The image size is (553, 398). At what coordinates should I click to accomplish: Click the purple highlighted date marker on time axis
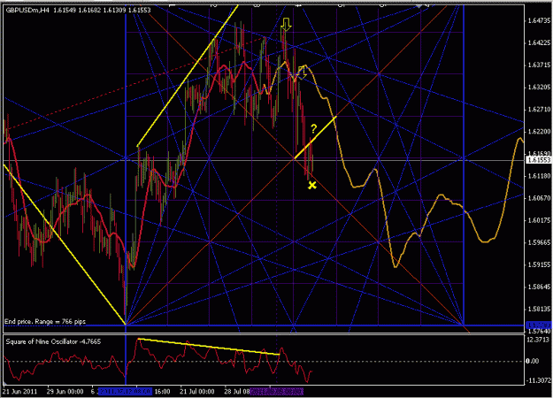tap(277, 392)
